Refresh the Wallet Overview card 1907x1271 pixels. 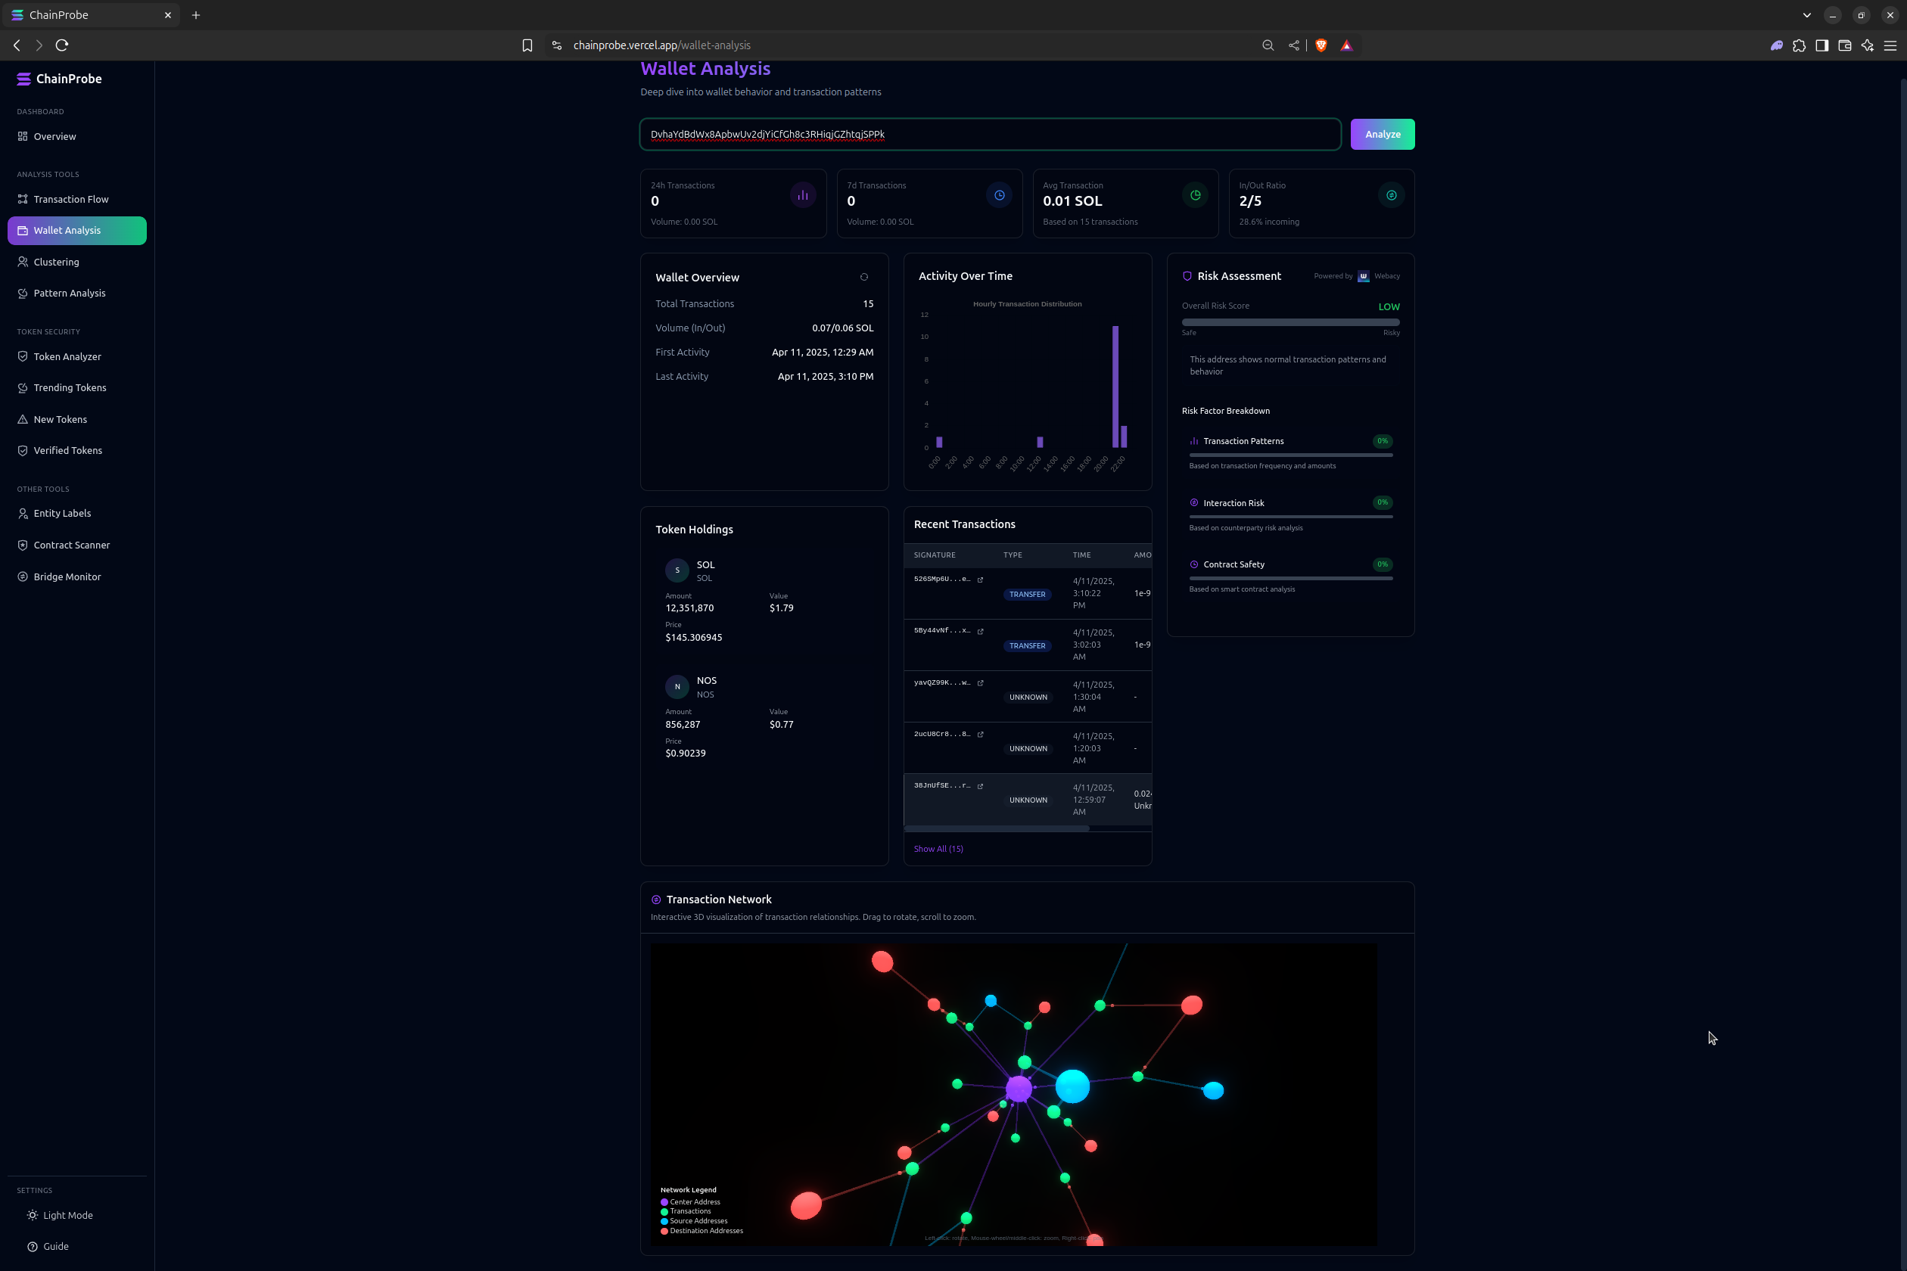coord(864,277)
